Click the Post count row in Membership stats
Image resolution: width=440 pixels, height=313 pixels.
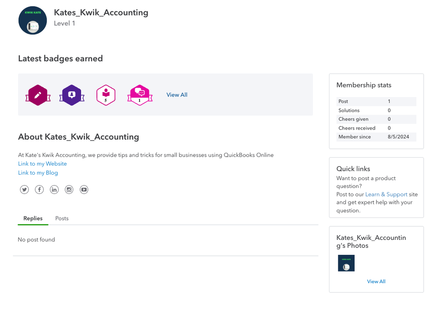pyautogui.click(x=376, y=101)
